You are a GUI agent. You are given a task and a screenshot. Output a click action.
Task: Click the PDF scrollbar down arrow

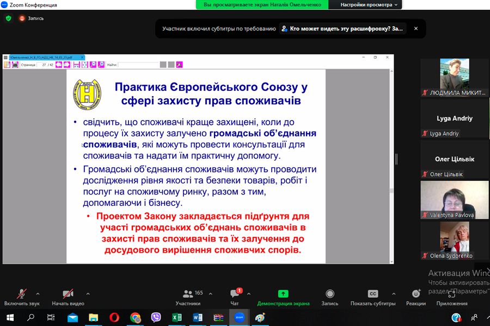(391, 261)
